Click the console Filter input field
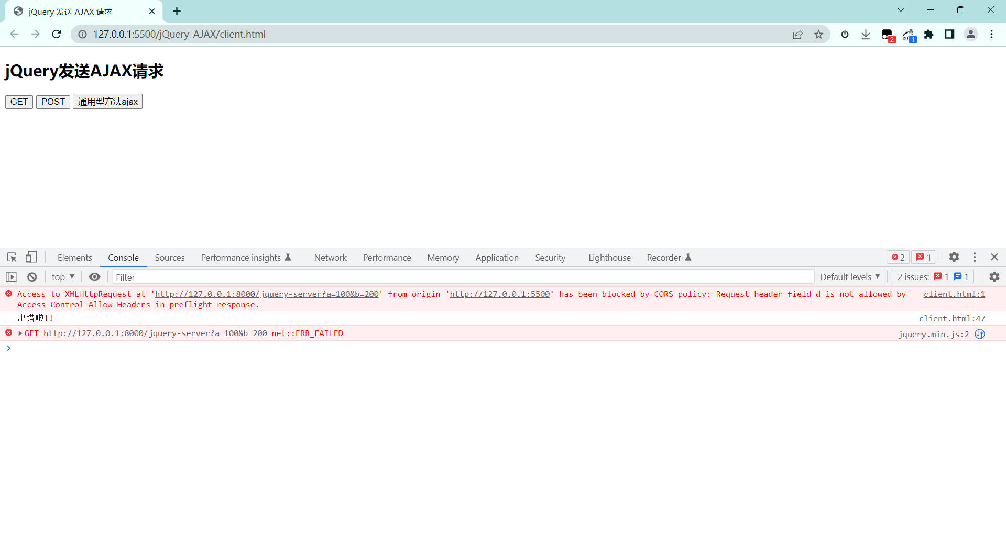 click(x=463, y=277)
